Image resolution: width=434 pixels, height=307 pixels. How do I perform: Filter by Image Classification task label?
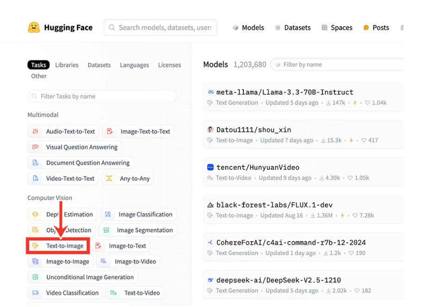click(145, 215)
